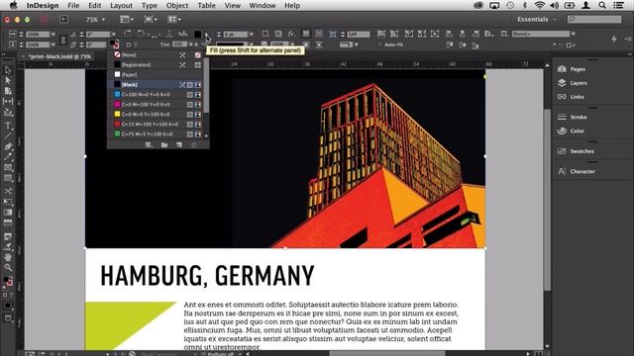Click Rotate 90° Counter-clockwise icon
Viewport: 634px width, 356px height.
click(x=141, y=34)
